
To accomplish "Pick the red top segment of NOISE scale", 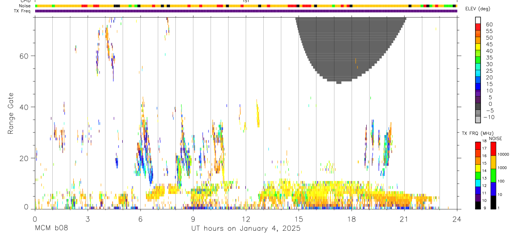I will tap(493, 149).
